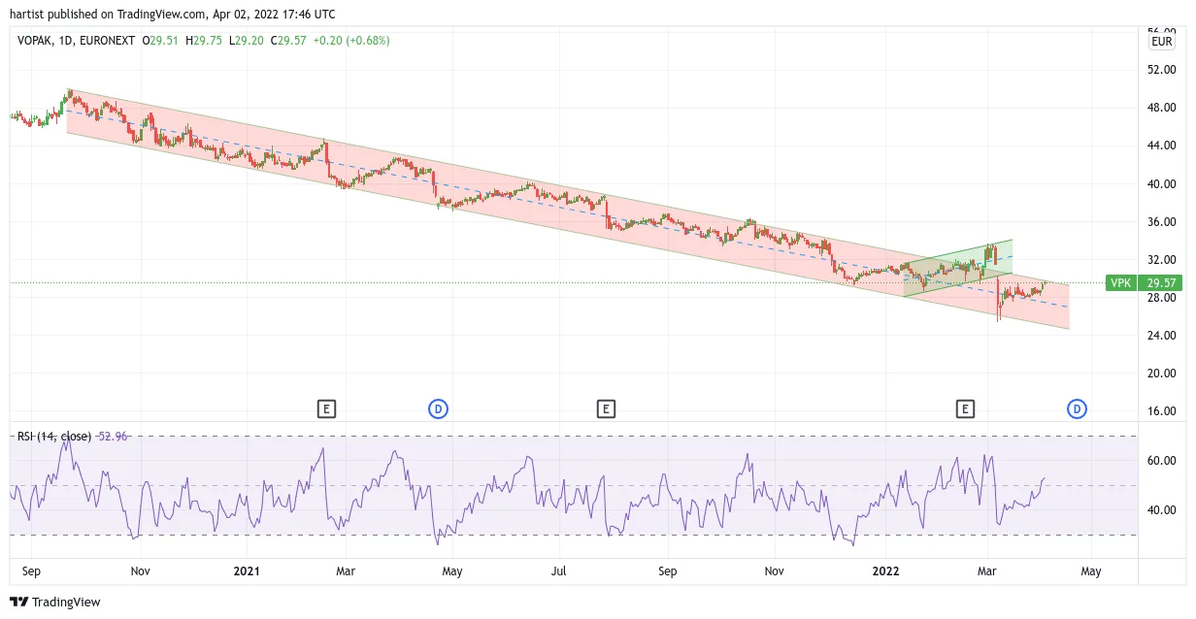Click the 29.57 current price label
Screen dimensions: 1196x619
click(x=1161, y=283)
